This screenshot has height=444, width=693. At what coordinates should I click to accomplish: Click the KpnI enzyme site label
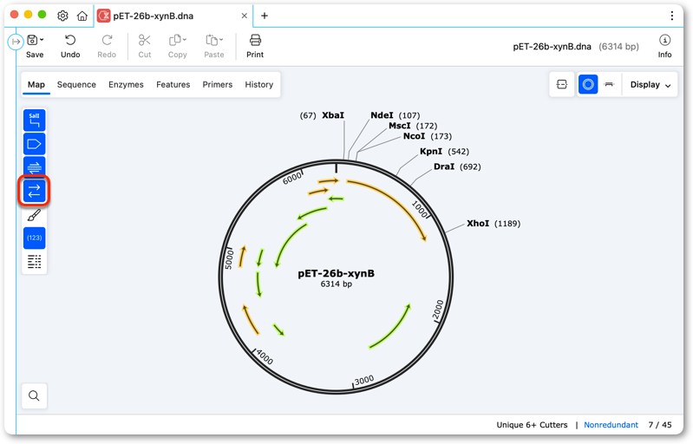431,151
